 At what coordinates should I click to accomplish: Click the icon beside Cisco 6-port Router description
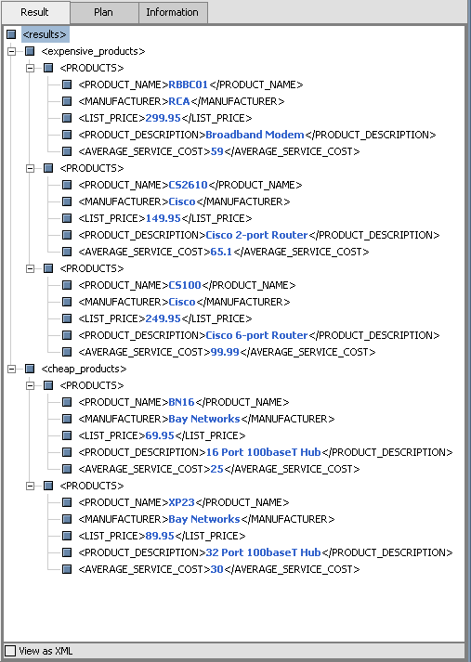pos(67,335)
